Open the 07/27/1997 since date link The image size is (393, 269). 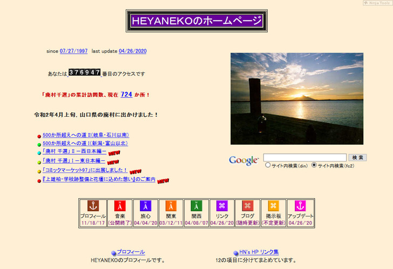pos(73,51)
